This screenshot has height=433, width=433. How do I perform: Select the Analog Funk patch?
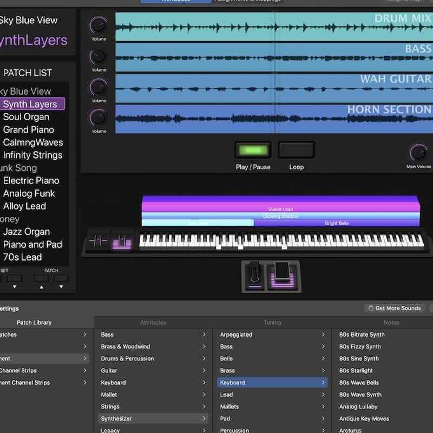point(29,193)
